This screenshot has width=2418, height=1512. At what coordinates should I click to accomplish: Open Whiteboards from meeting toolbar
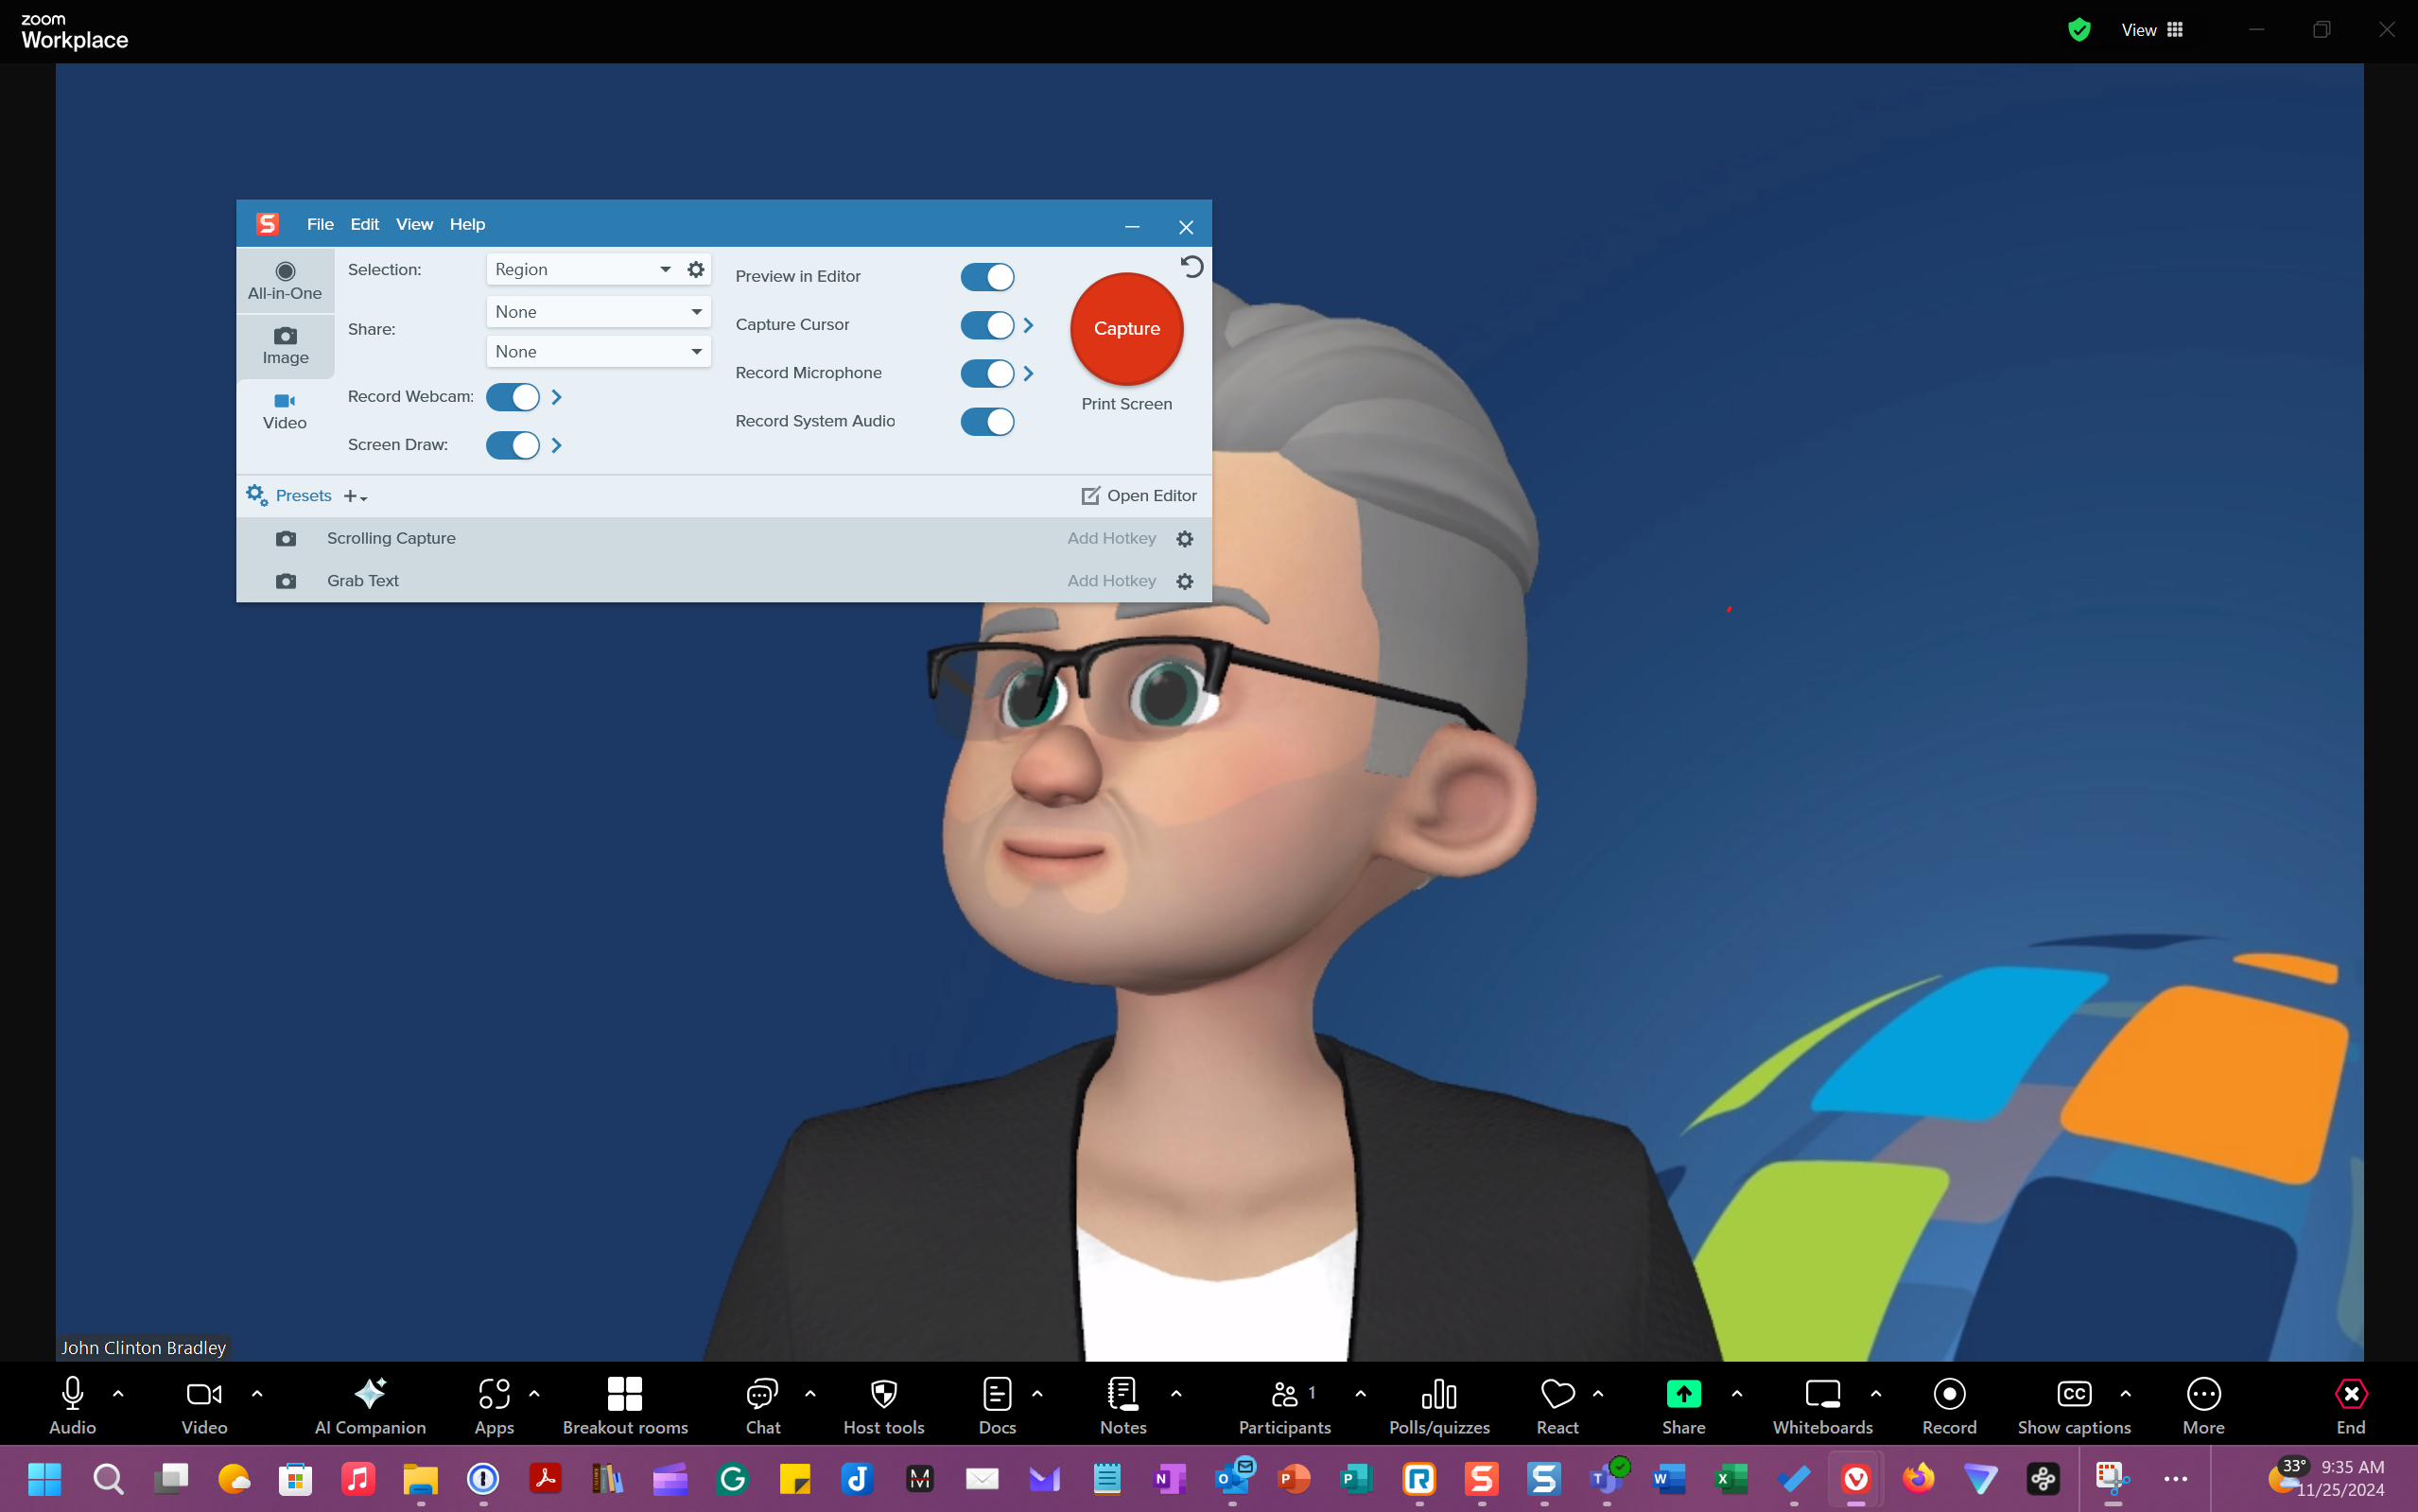tap(1822, 1404)
